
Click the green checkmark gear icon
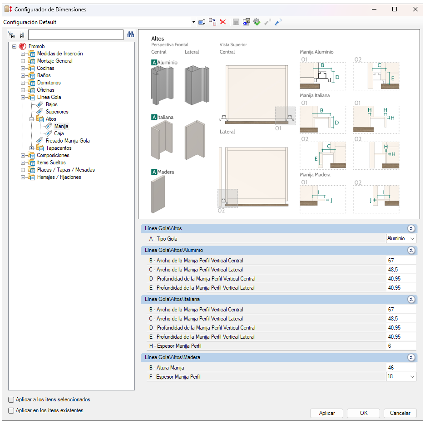pos(257,22)
